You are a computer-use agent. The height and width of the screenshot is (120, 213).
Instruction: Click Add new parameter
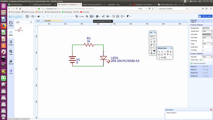coord(198,63)
